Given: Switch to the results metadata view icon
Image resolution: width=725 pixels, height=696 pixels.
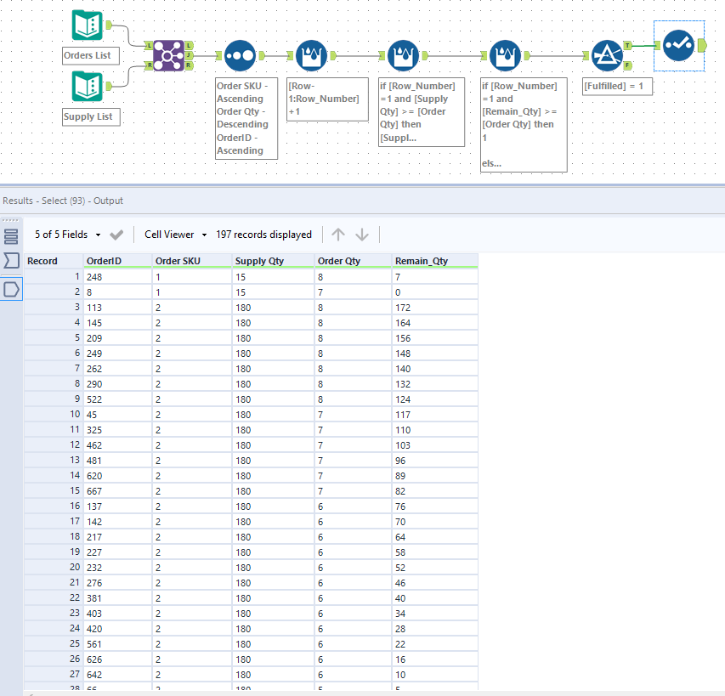Looking at the screenshot, I should coord(12,261).
